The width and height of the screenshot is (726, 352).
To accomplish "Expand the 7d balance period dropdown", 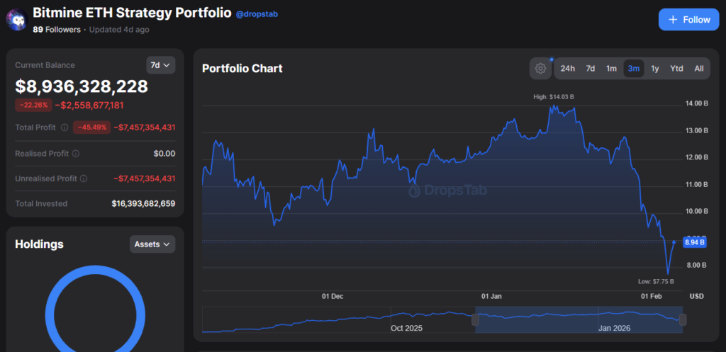I will (x=160, y=65).
